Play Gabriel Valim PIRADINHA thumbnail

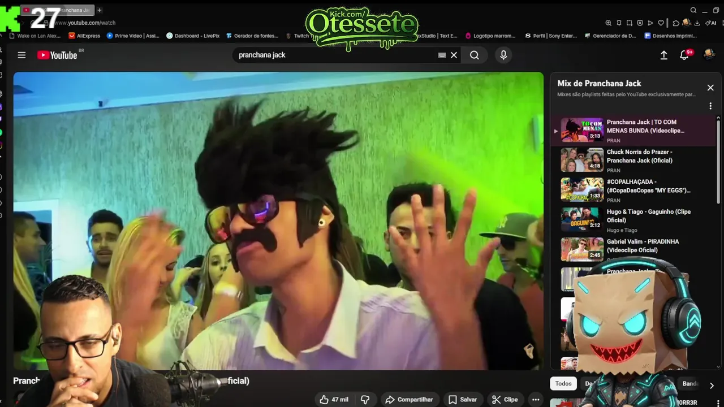tap(582, 249)
